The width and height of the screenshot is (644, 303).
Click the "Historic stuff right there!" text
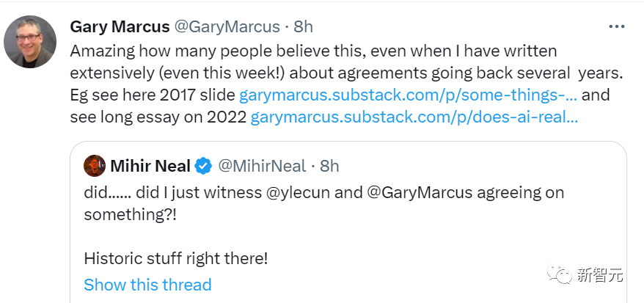[x=176, y=258]
